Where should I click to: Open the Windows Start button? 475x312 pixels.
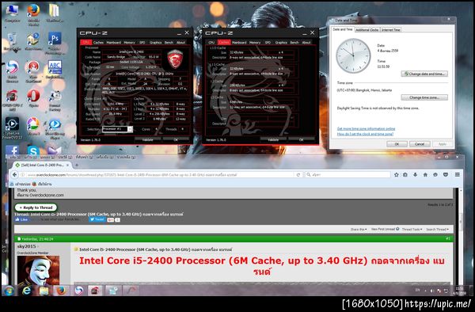tap(9, 291)
